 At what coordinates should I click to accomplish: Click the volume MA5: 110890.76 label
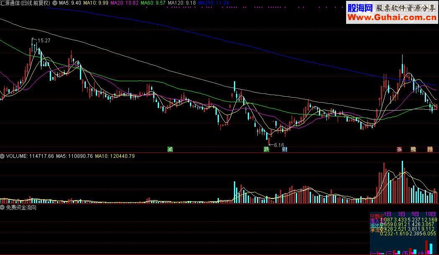pyautogui.click(x=74, y=156)
